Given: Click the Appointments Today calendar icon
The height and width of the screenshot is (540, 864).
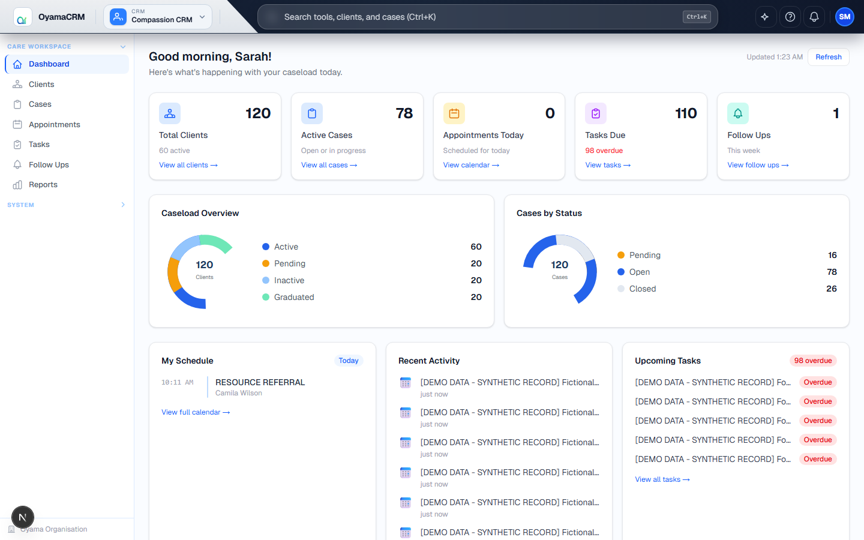Looking at the screenshot, I should 454,113.
